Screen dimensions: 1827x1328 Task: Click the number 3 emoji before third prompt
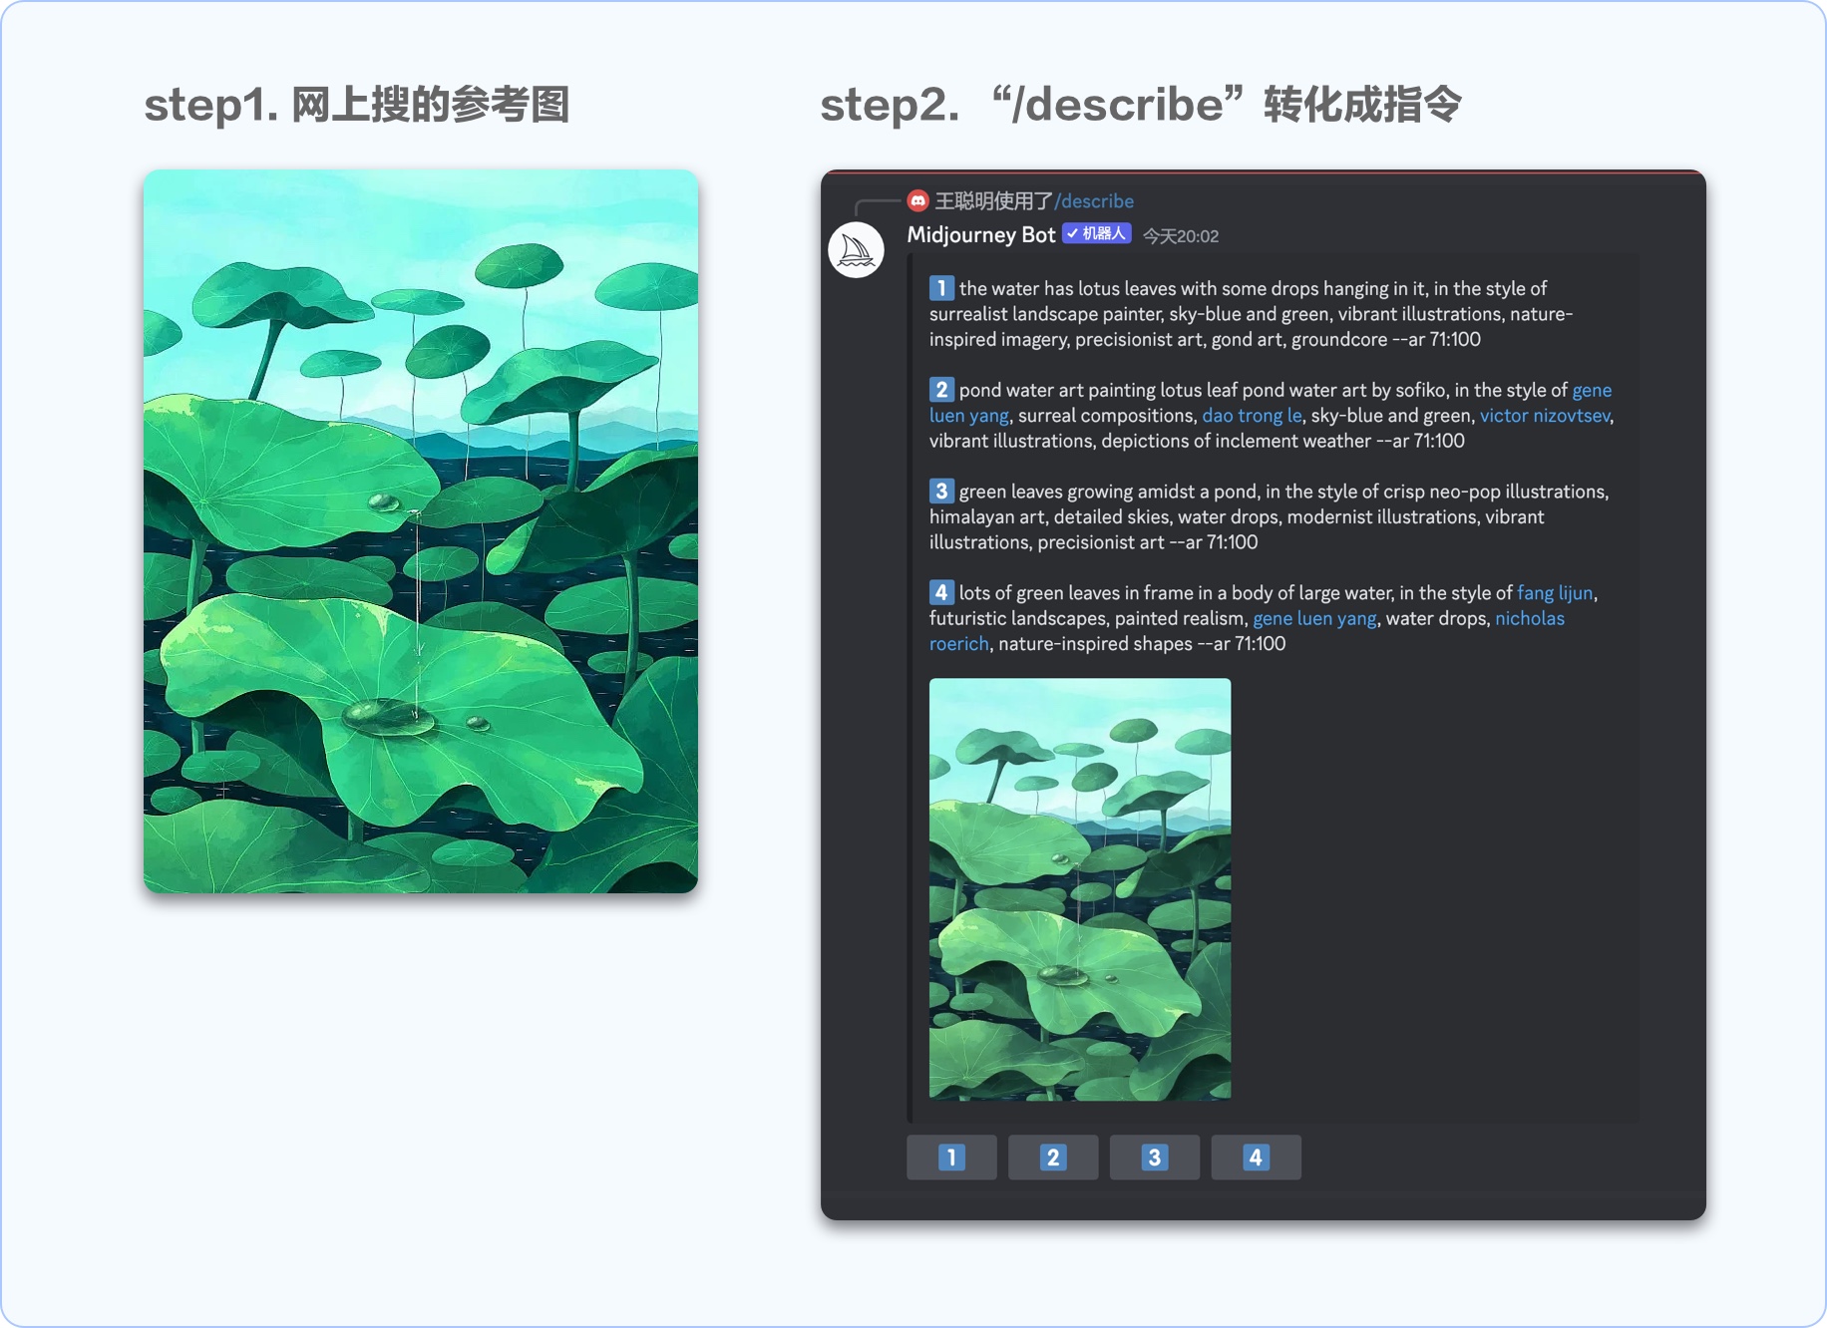click(941, 492)
